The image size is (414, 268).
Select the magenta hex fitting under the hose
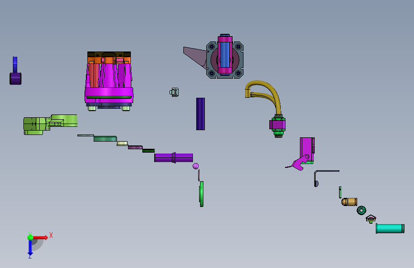coord(277,125)
